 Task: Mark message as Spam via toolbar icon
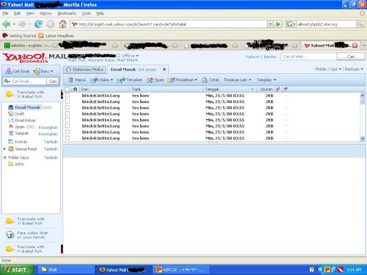[x=150, y=80]
